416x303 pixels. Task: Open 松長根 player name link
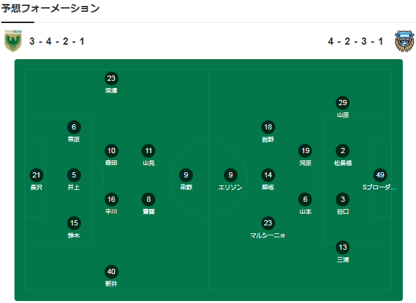tap(342, 162)
